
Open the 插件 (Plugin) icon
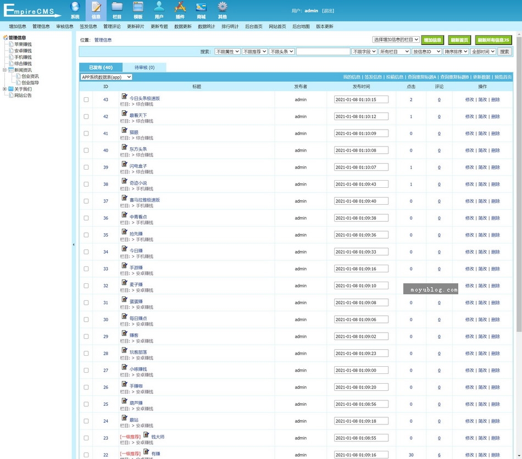coord(180,8)
